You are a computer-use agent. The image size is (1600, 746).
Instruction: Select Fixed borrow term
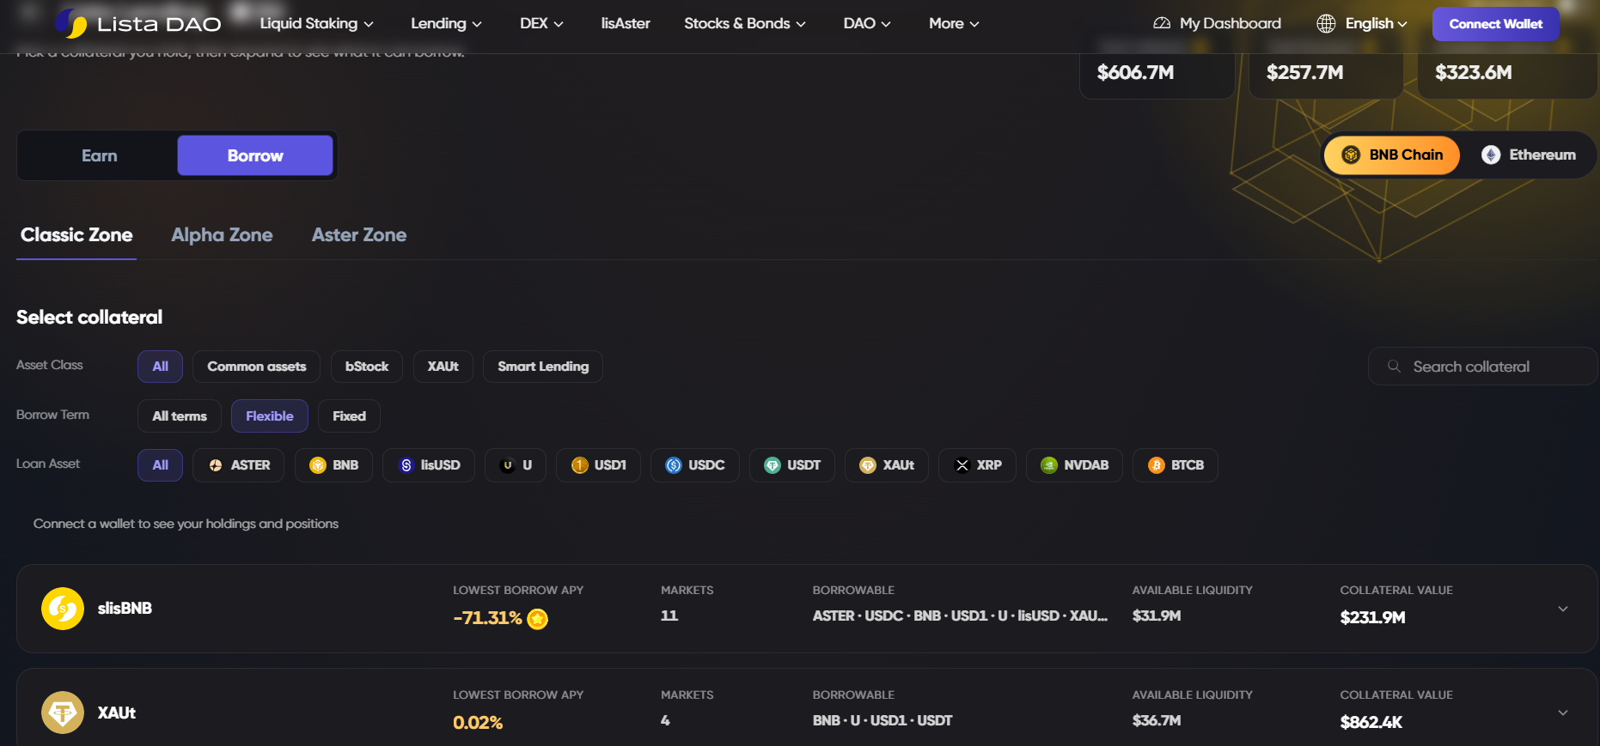coord(350,416)
